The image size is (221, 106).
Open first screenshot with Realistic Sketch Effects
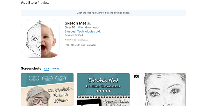pyautogui.click(x=47, y=89)
